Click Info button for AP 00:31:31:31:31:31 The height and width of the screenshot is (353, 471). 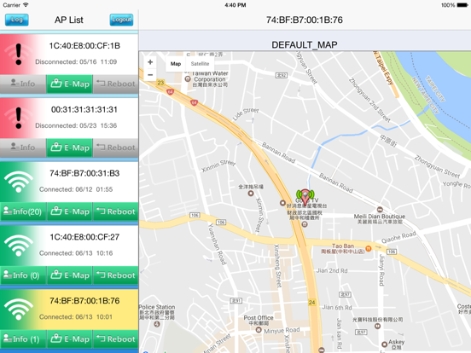coord(23,148)
